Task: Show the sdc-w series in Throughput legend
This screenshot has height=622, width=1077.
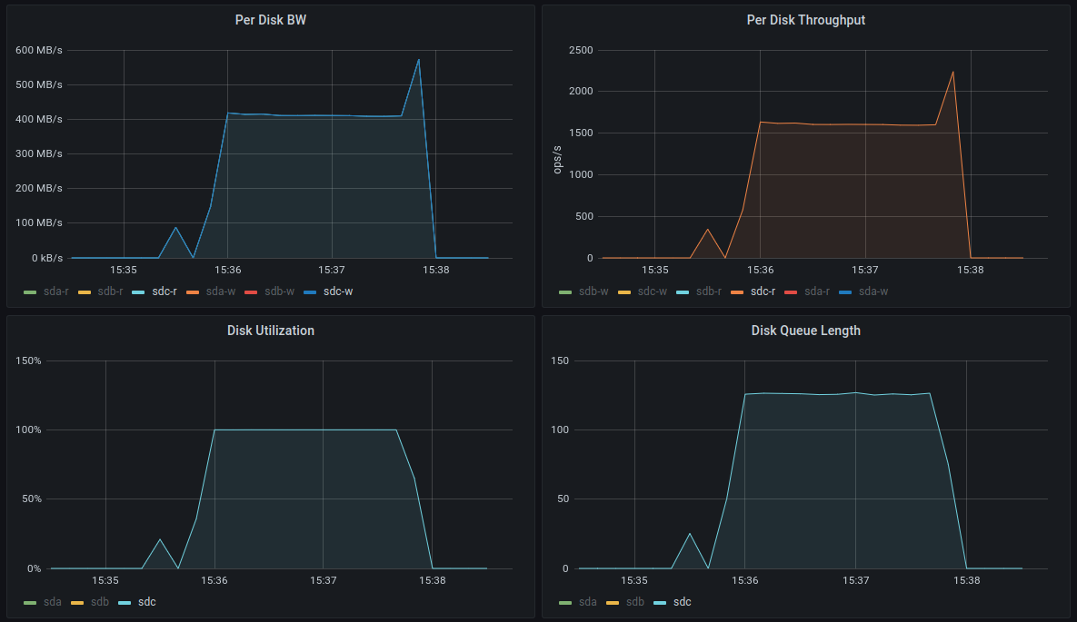Action: pyautogui.click(x=652, y=291)
